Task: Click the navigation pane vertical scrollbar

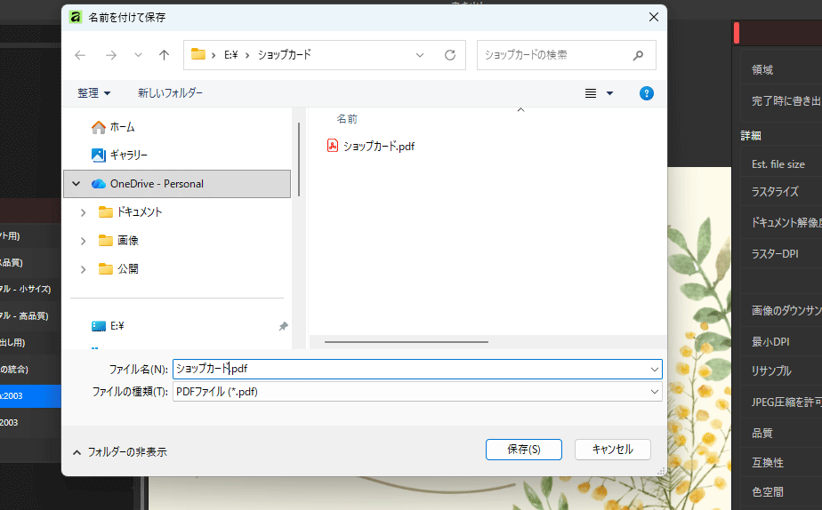Action: 299,160
